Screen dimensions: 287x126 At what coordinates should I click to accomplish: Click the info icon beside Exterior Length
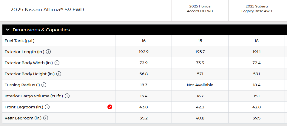tap(48, 52)
